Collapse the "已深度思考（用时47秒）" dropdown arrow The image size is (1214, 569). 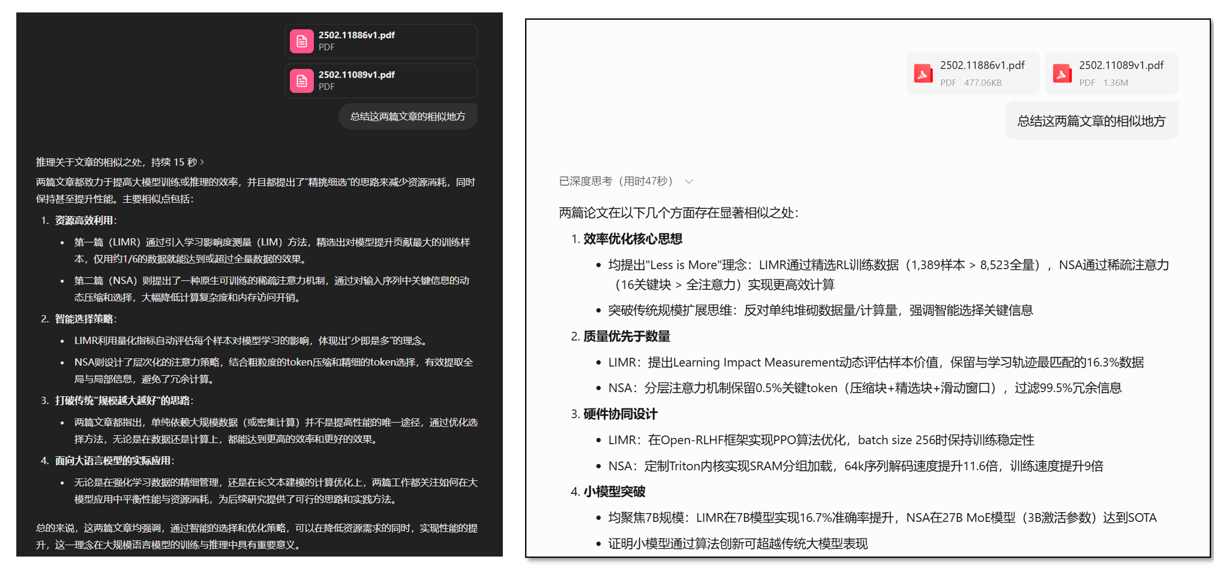pos(688,181)
